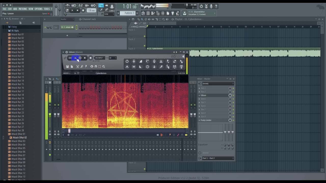
Task: Click the 11. Cyberdemon audio clip in the Playlist
Action: (x=234, y=52)
